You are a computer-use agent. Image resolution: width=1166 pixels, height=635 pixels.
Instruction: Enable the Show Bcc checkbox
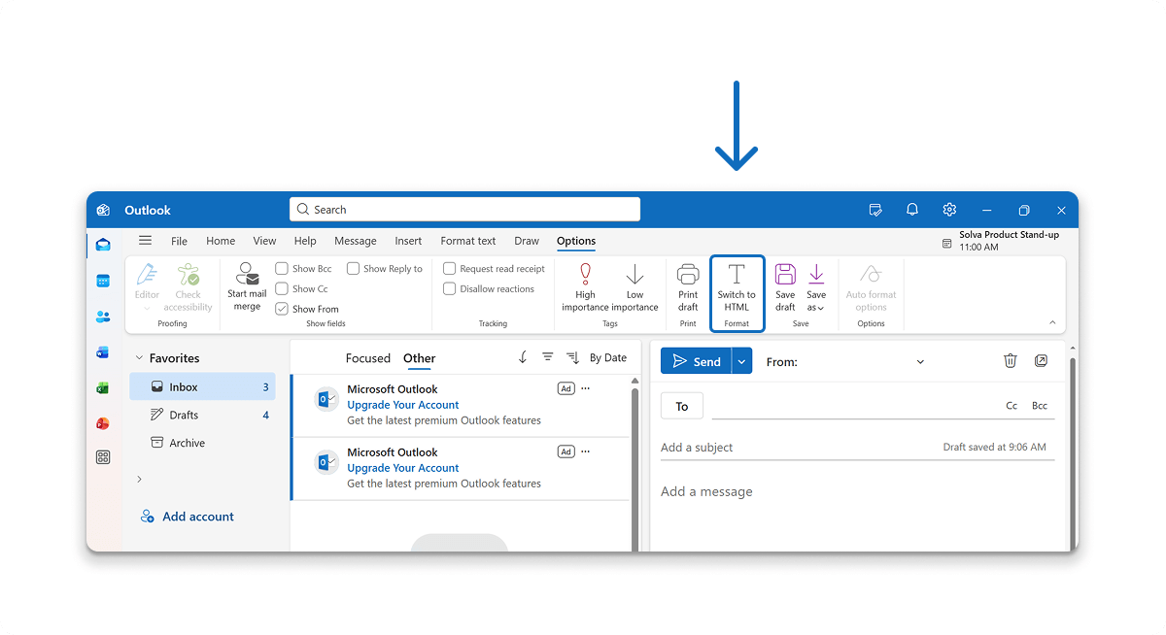[x=282, y=269]
